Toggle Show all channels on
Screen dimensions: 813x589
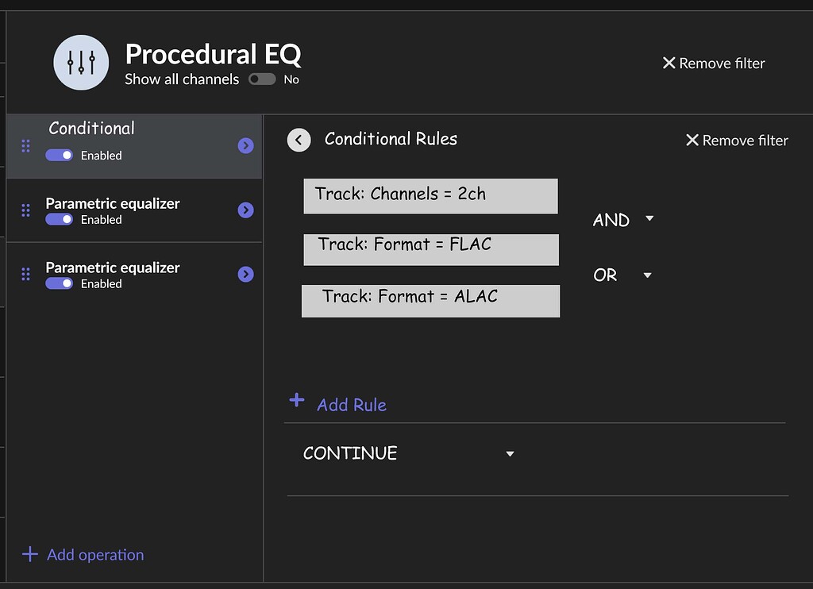tap(262, 79)
